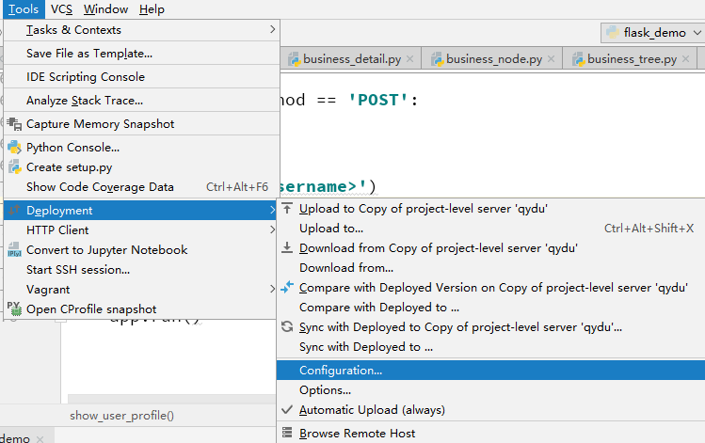This screenshot has width=705, height=443.
Task: Click the Create setup.py icon
Action: 14,166
